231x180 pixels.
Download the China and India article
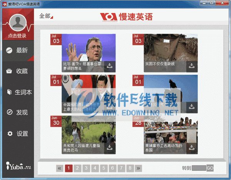(110, 107)
